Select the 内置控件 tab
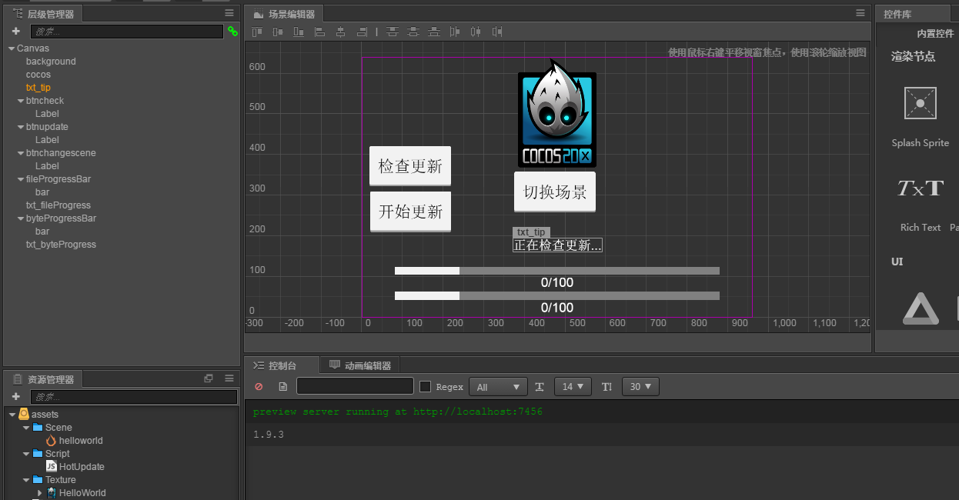The image size is (959, 500). 935,33
